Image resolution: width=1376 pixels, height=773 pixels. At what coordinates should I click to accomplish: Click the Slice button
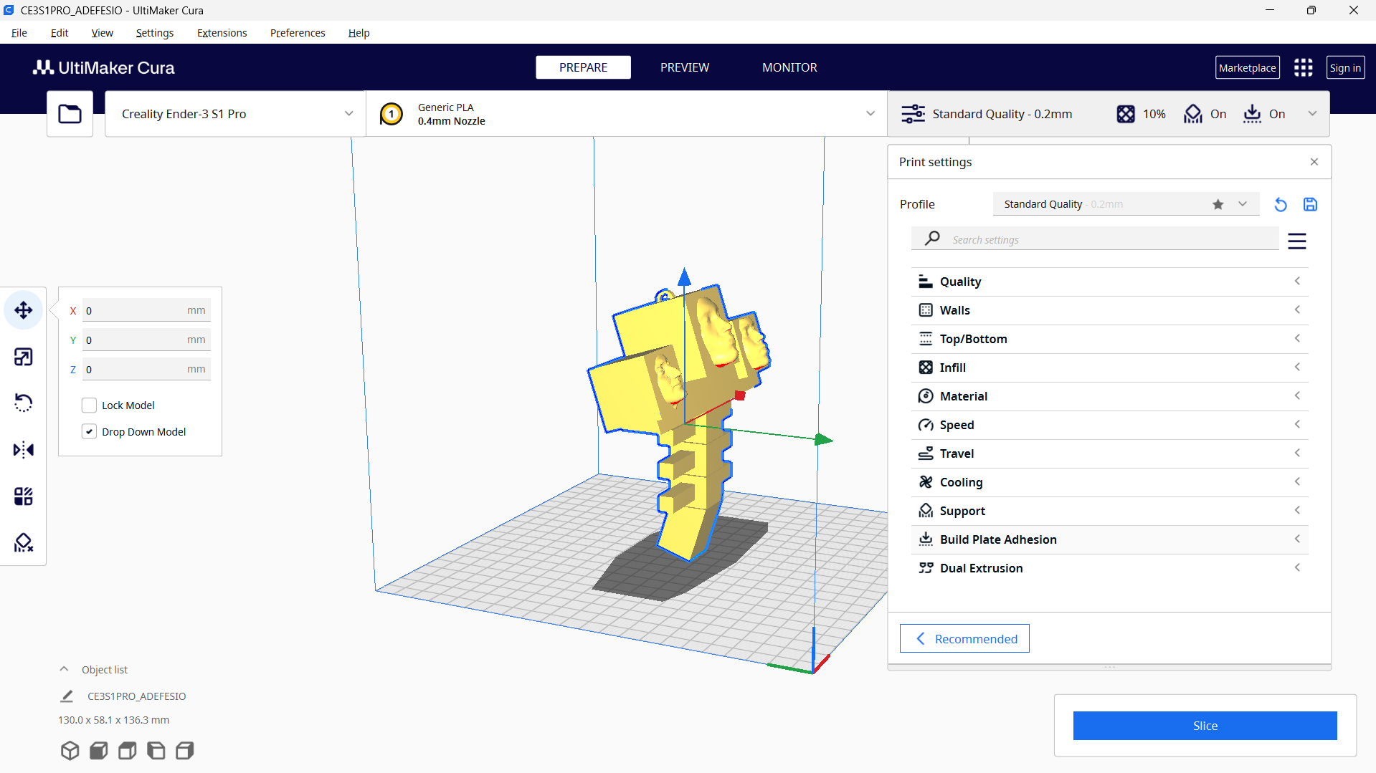pyautogui.click(x=1205, y=726)
